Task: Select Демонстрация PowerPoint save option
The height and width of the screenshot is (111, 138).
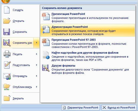Action: 88,30
